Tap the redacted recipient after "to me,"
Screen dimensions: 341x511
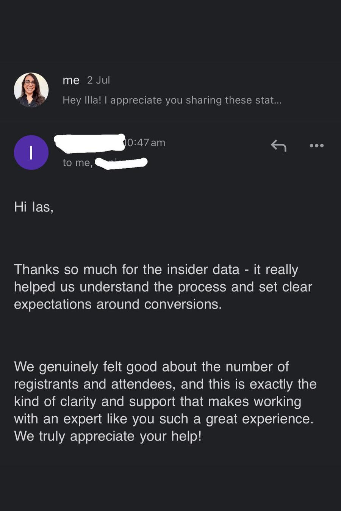pyautogui.click(x=121, y=163)
